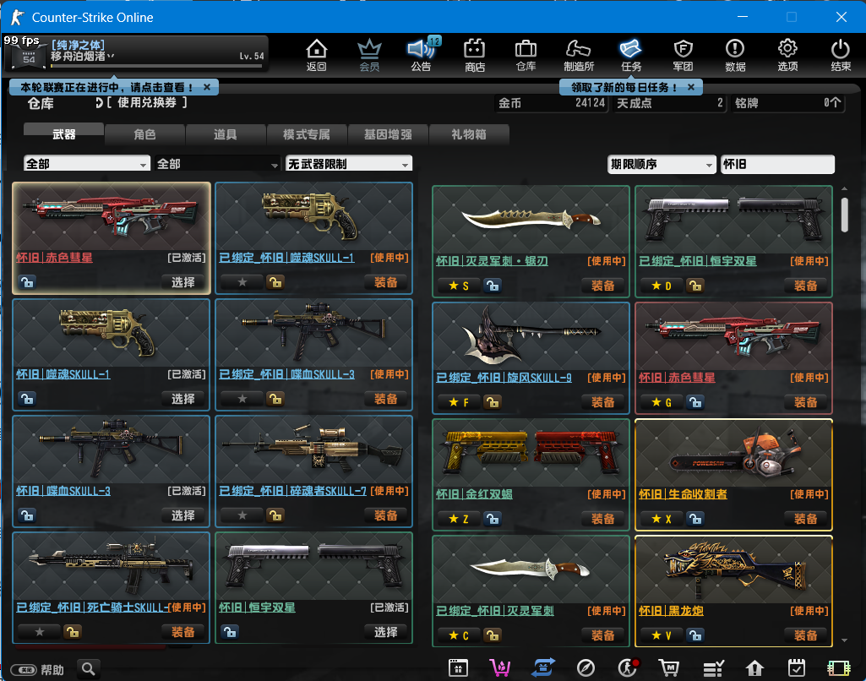
Task: Open the 仓库 warehouse briefcase icon
Action: tap(526, 55)
